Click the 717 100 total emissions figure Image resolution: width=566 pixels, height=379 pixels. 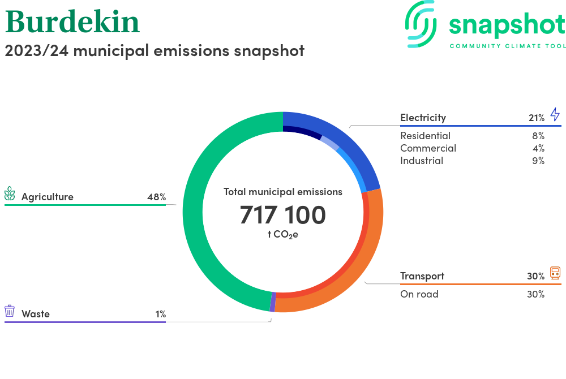click(283, 216)
